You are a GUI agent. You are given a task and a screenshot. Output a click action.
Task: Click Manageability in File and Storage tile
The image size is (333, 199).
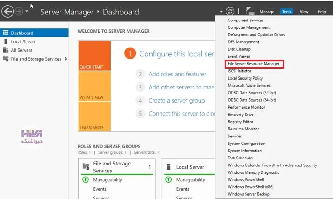click(x=108, y=180)
